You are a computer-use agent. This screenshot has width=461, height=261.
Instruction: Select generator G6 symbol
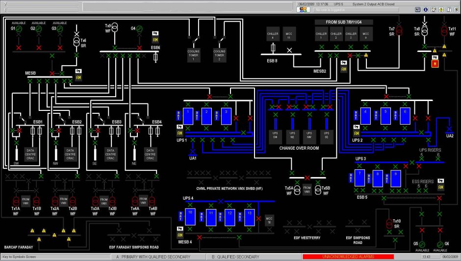440,244
